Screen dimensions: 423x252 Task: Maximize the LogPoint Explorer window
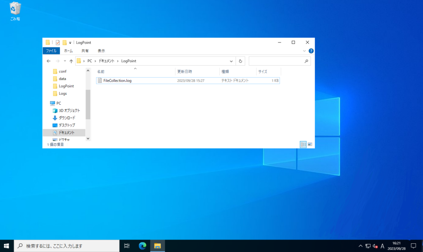click(293, 42)
